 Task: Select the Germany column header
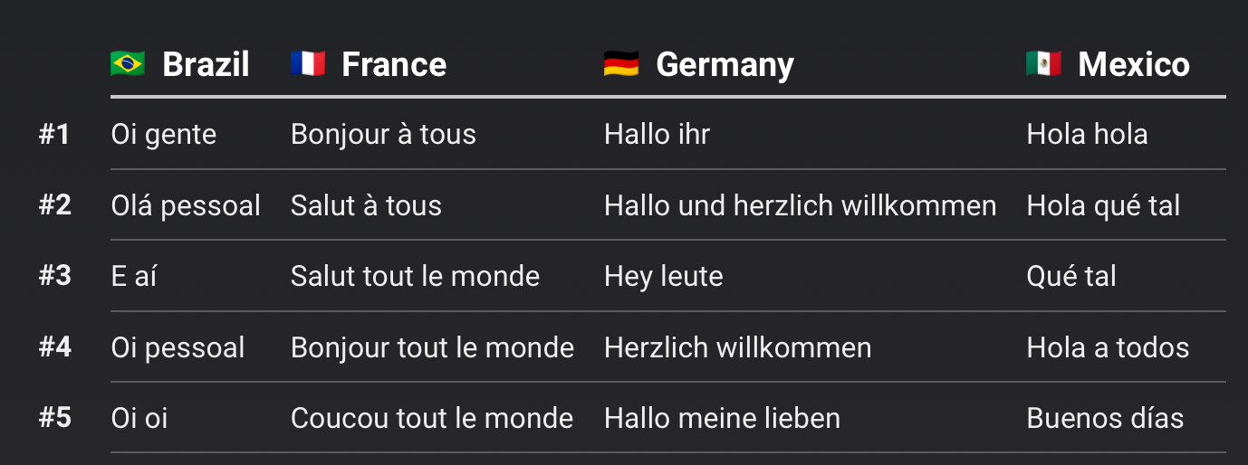coord(725,64)
